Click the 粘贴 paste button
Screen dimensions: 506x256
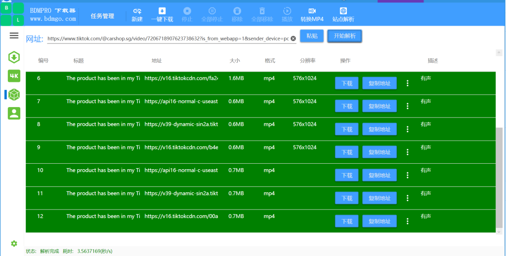[x=312, y=36]
